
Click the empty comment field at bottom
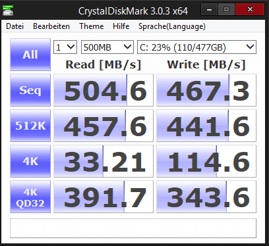[133, 228]
